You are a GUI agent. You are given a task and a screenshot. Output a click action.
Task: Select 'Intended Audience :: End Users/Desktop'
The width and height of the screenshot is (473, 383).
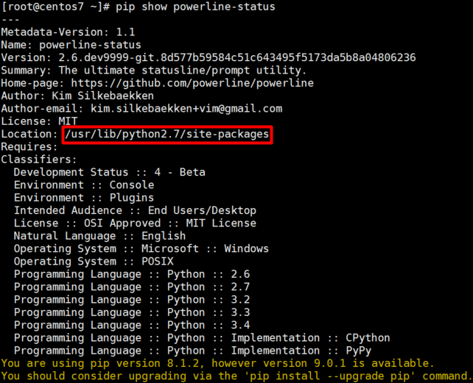(x=135, y=210)
